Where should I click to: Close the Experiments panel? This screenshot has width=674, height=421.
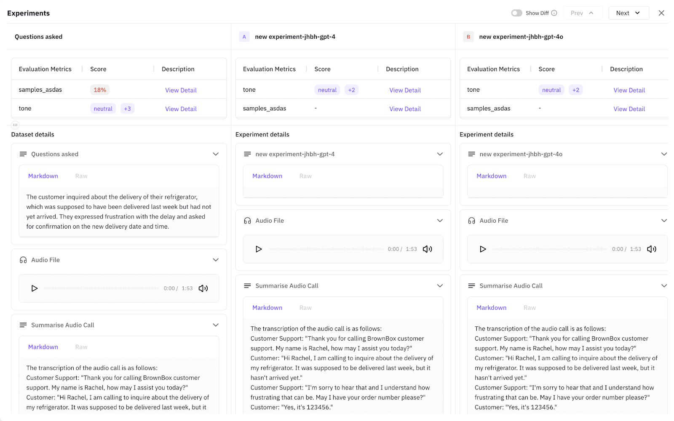661,13
